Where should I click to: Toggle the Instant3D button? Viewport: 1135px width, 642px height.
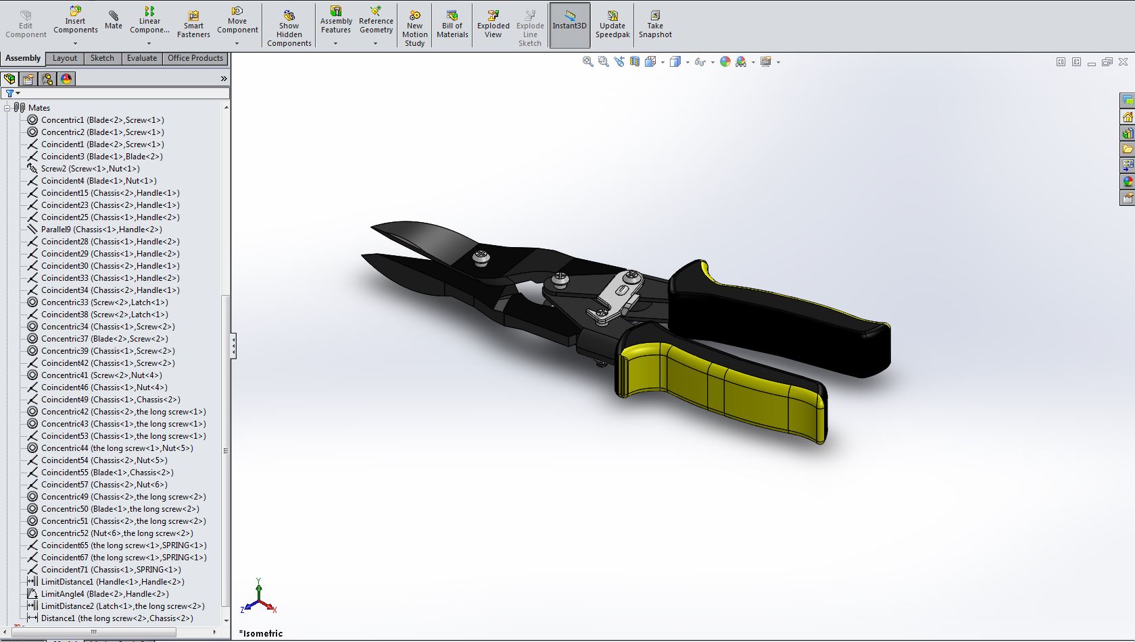click(x=570, y=25)
